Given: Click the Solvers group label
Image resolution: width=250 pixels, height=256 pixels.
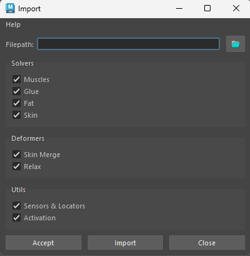Looking at the screenshot, I should coord(23,63).
